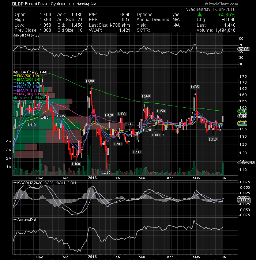Viewport: 256px width, 260px height.
Task: Click the 4M volume axis label
Action: tap(9, 142)
